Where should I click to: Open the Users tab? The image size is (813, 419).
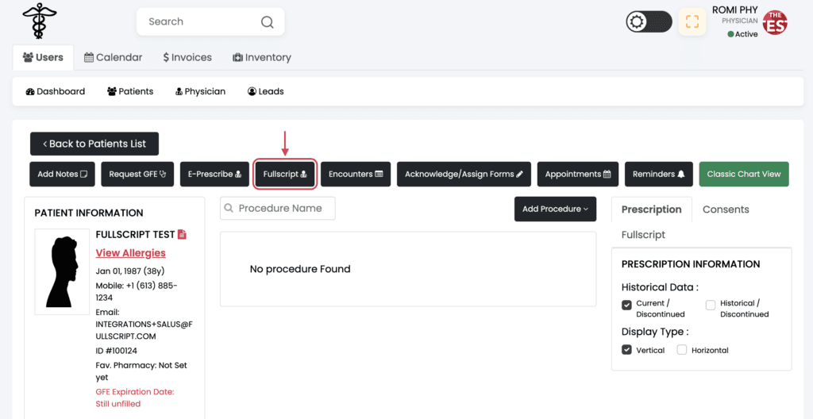tap(43, 58)
